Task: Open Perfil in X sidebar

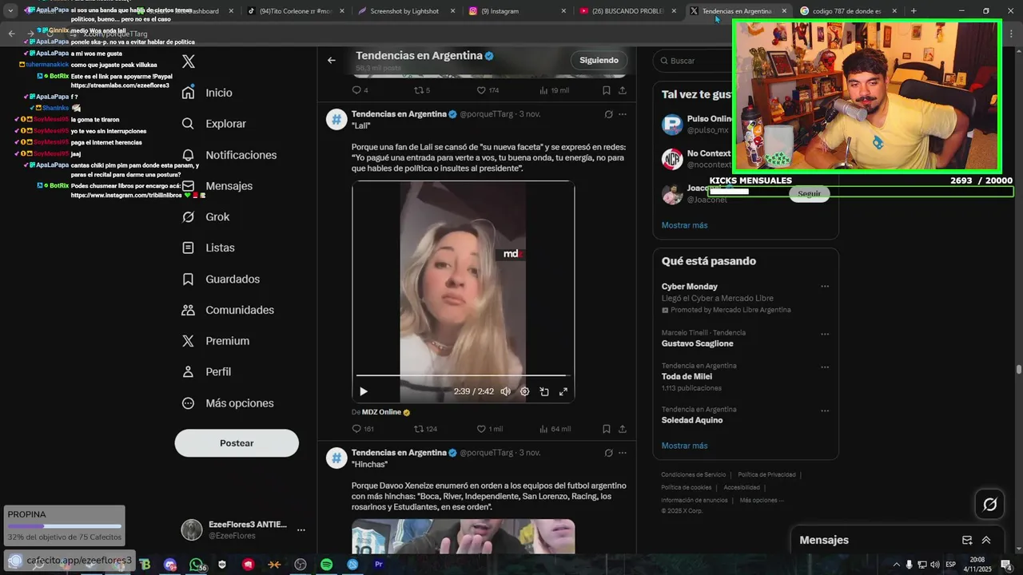Action: coord(206,372)
